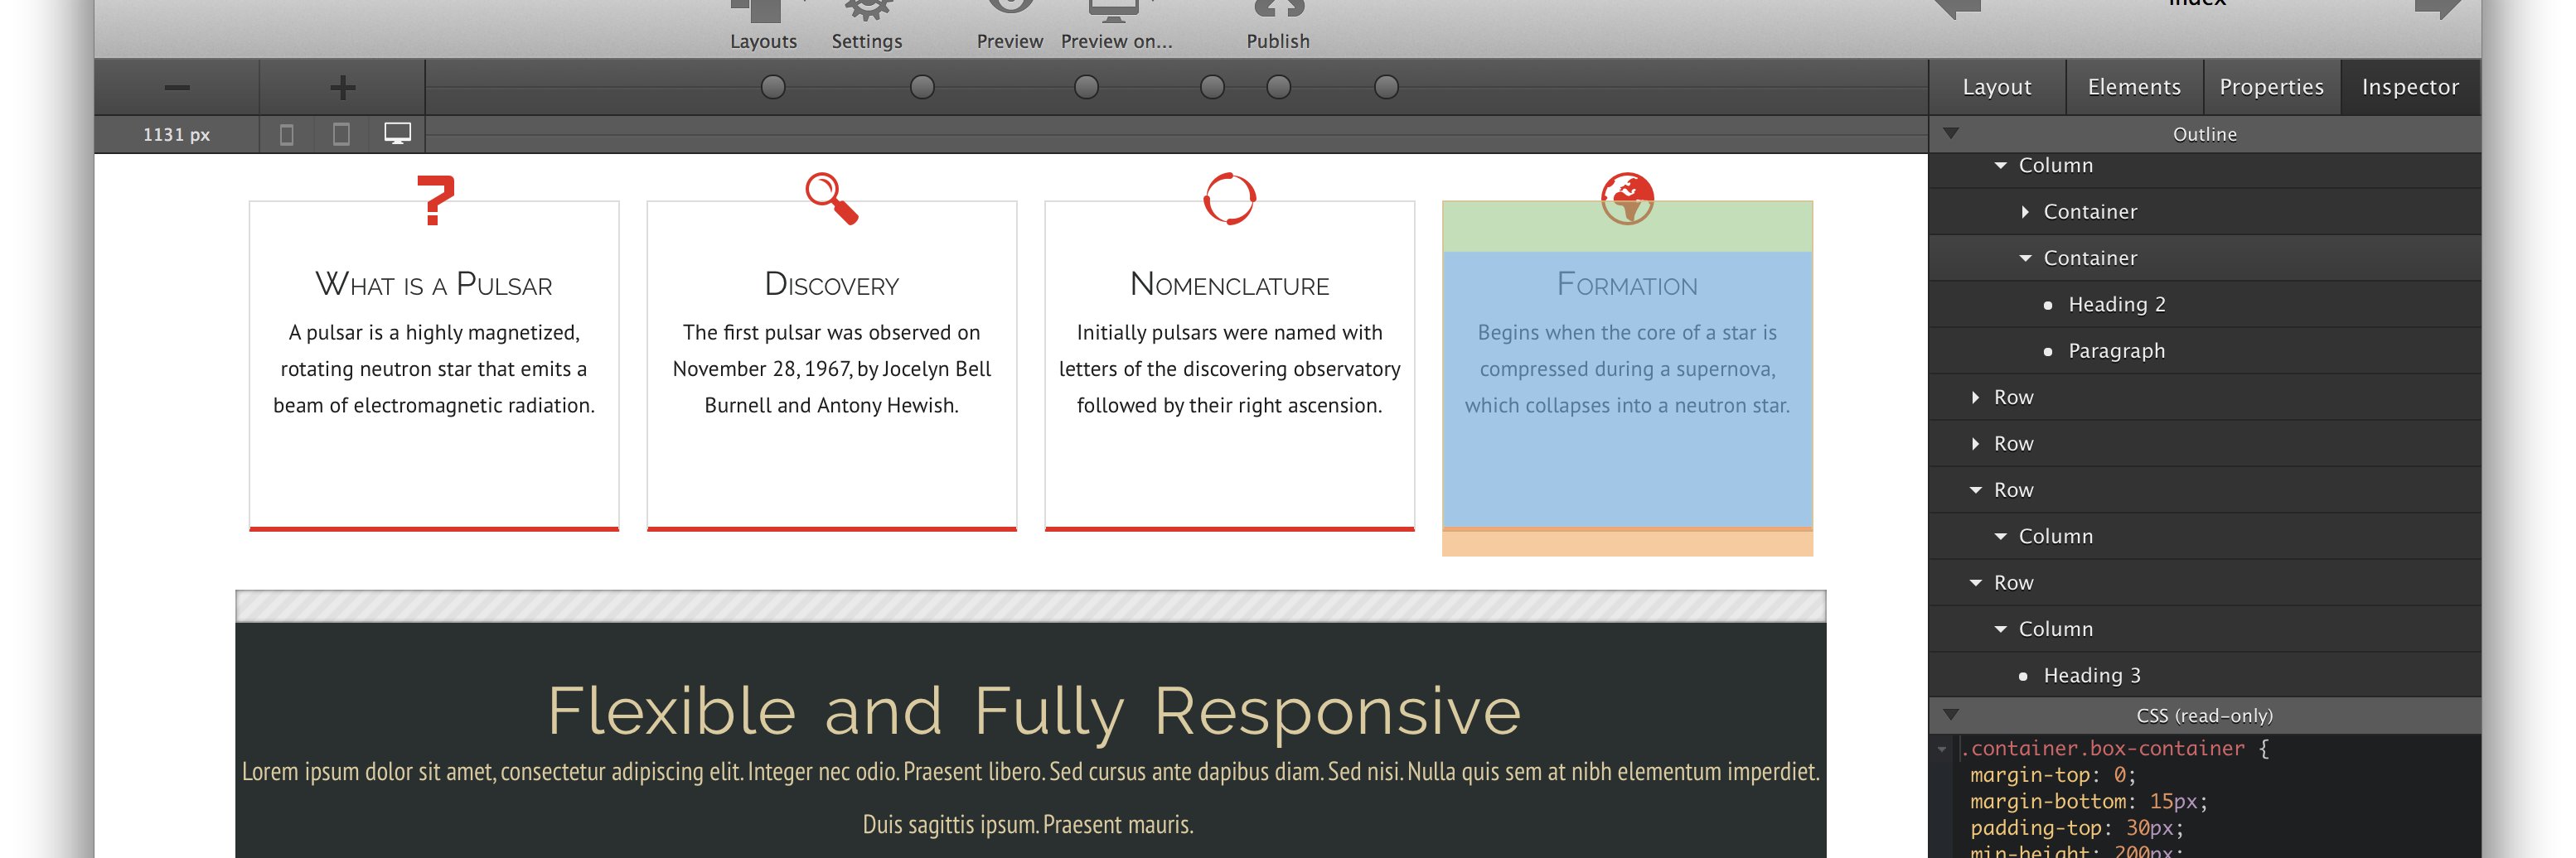Select Paragraph in the outline
The width and height of the screenshot is (2576, 858).
pos(2116,350)
